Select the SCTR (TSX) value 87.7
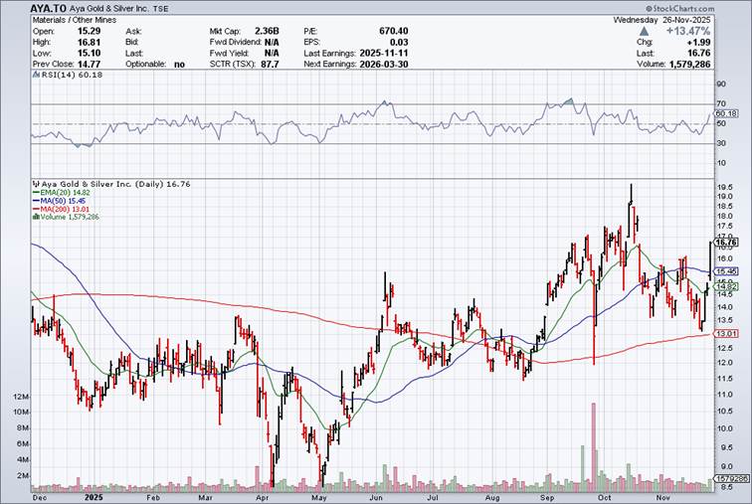Image resolution: width=752 pixels, height=504 pixels. 270,65
